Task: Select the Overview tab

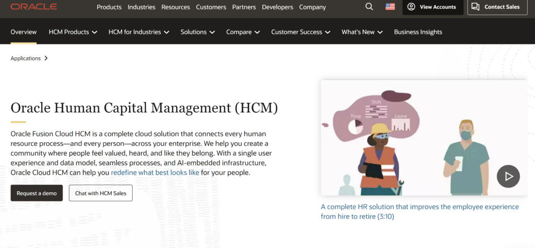Action: [24, 32]
